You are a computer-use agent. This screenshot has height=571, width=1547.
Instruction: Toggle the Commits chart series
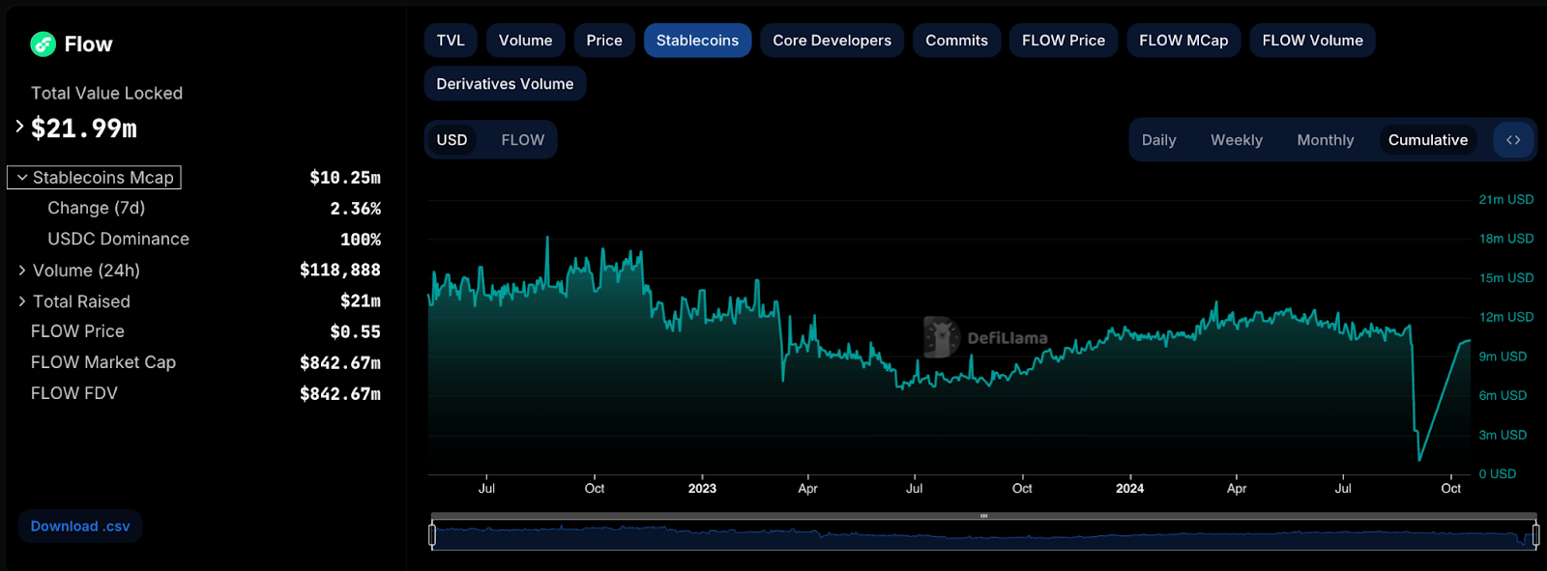pyautogui.click(x=956, y=41)
